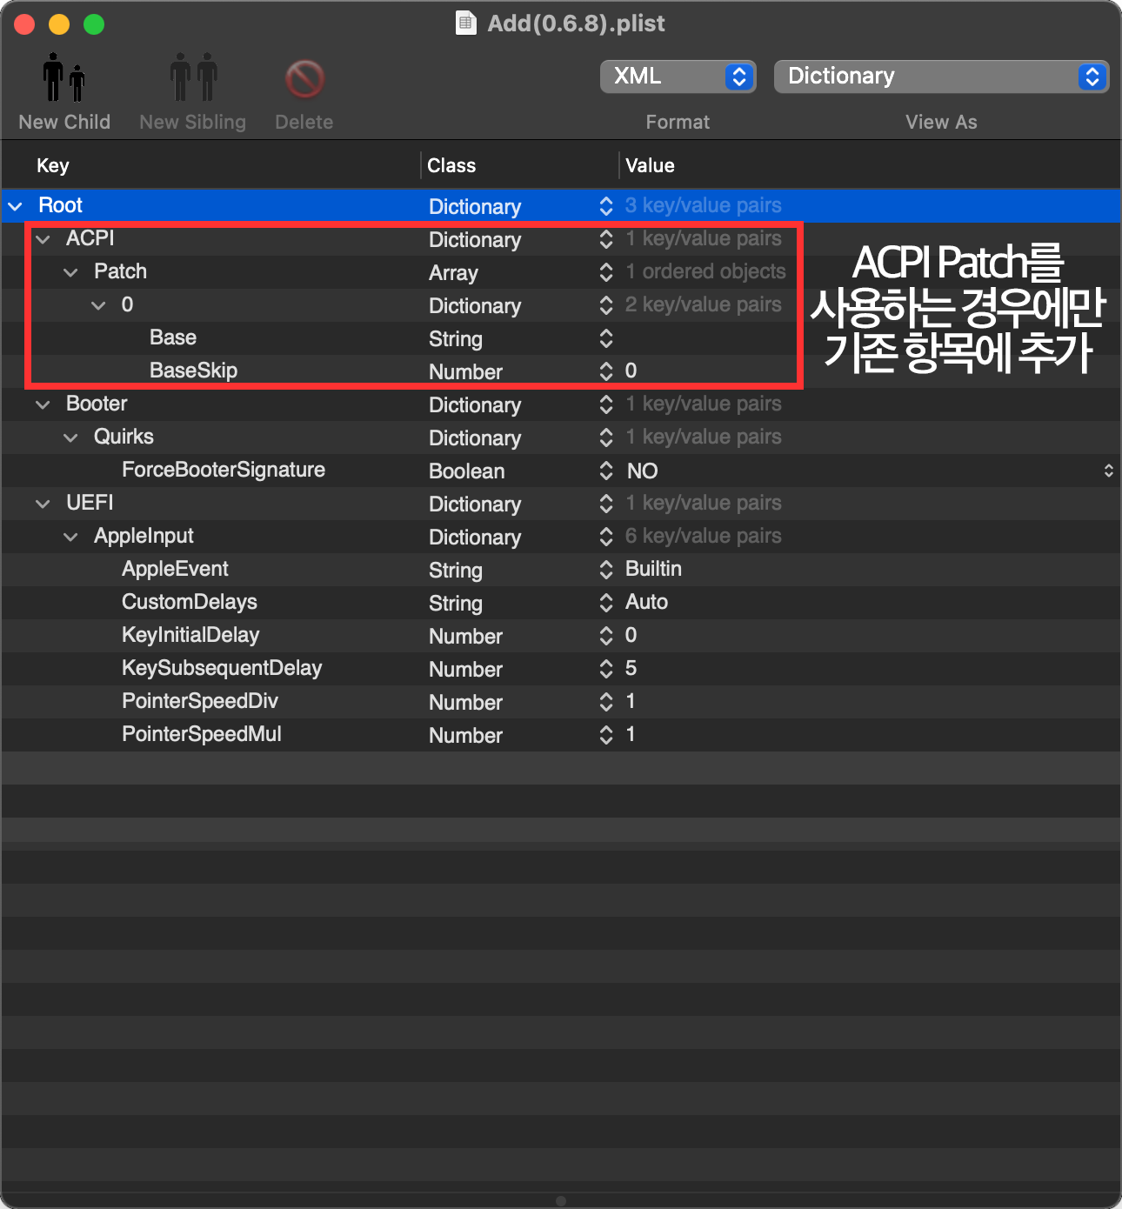
Task: Click the Delete toolbar icon
Action: (304, 79)
